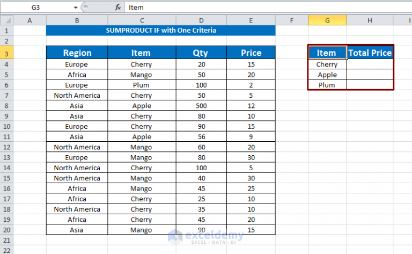The height and width of the screenshot is (254, 412).
Task: Select column D header
Action: (201, 20)
